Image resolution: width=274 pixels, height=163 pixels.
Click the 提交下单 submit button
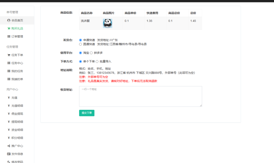86,113
